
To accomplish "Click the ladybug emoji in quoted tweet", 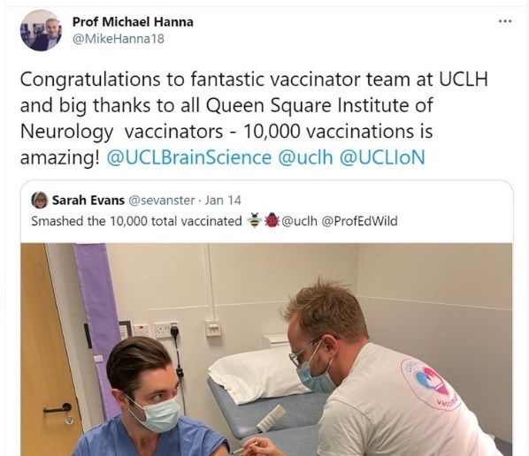I will pos(272,221).
